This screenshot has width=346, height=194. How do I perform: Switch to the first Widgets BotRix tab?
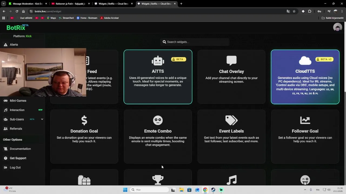click(x=113, y=4)
